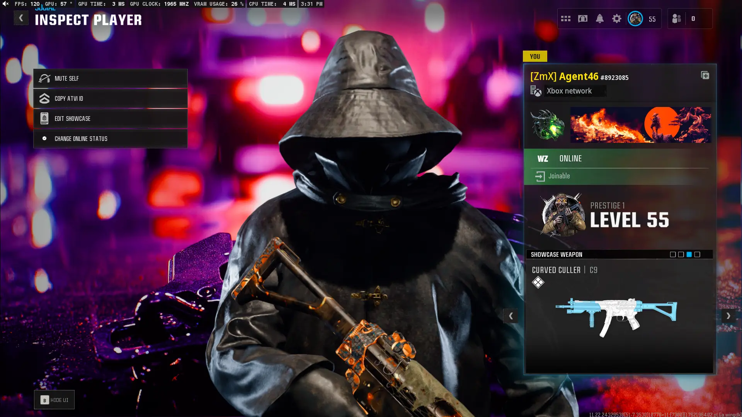
Task: Select the second showcase weapon indicator square
Action: coord(681,254)
